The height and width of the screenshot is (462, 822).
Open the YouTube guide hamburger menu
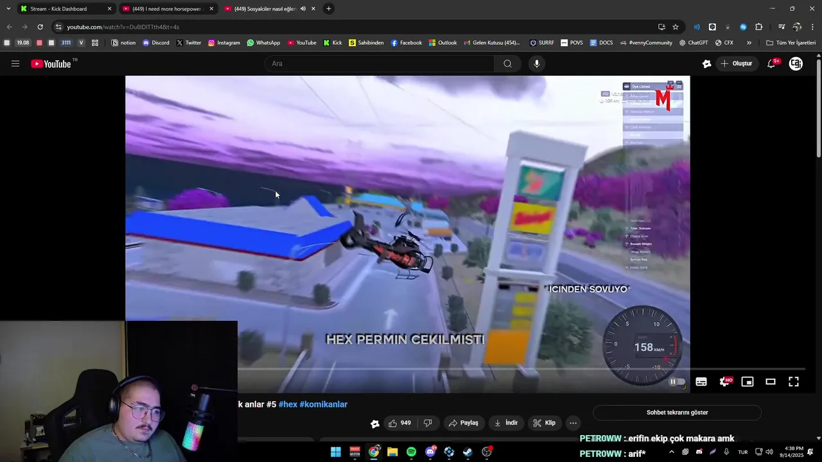(15, 64)
